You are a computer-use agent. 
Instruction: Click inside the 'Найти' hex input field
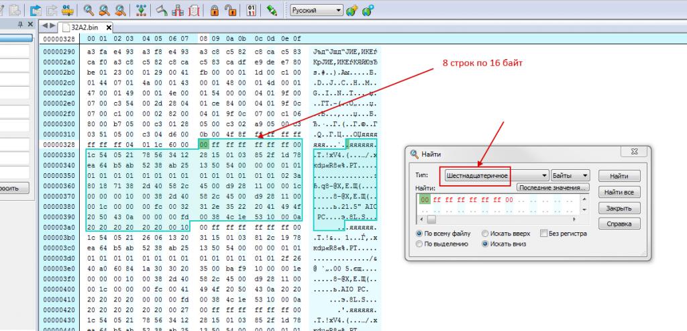(496, 204)
